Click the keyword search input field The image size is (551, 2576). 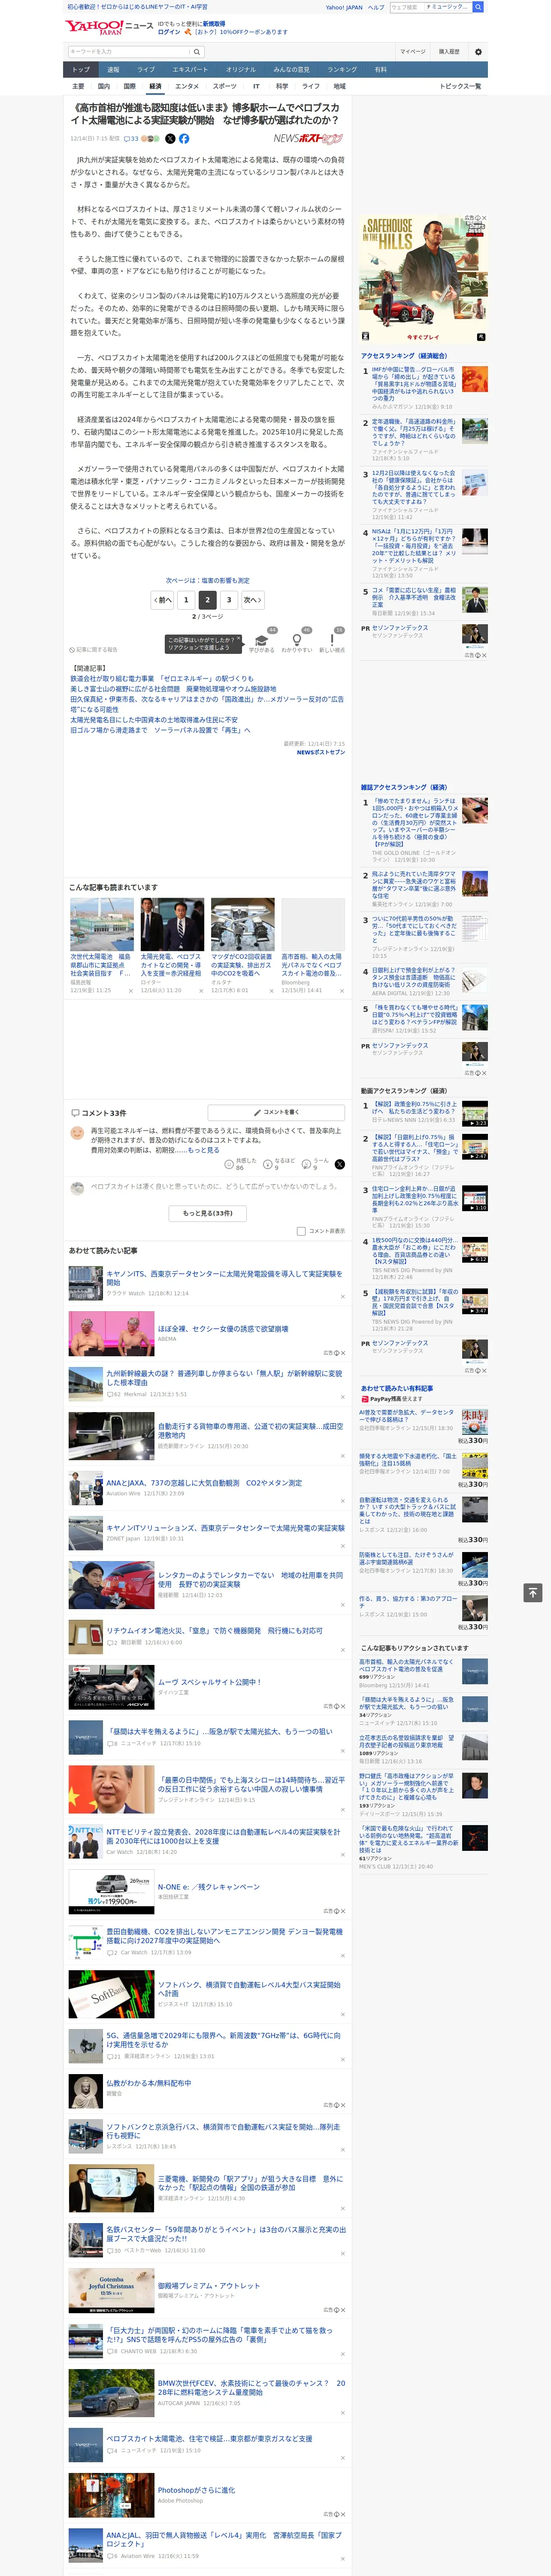click(x=129, y=51)
